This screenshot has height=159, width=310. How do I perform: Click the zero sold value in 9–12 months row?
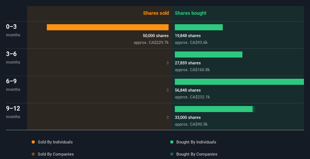[168, 118]
